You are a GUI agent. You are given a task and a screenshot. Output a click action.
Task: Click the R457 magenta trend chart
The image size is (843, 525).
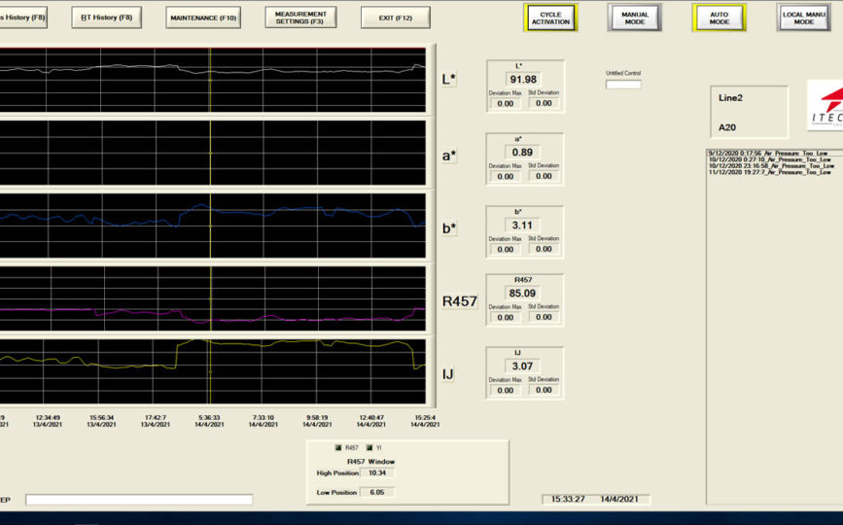click(x=212, y=298)
